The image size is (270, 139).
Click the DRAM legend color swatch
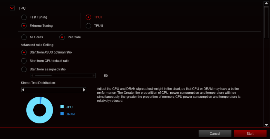(62, 114)
